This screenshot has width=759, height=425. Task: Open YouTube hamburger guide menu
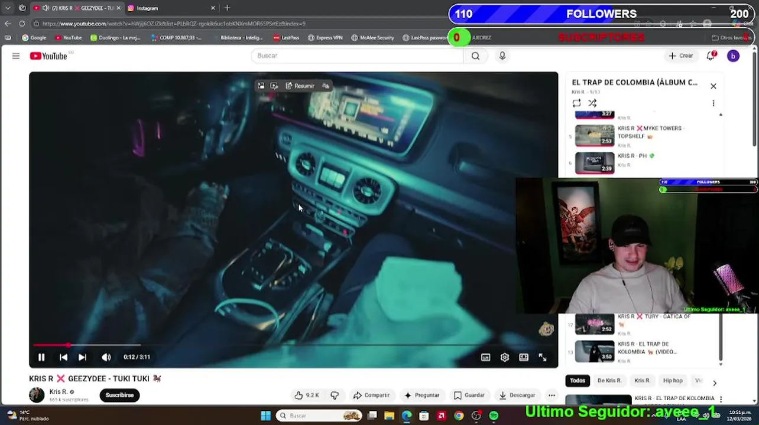pyautogui.click(x=16, y=56)
